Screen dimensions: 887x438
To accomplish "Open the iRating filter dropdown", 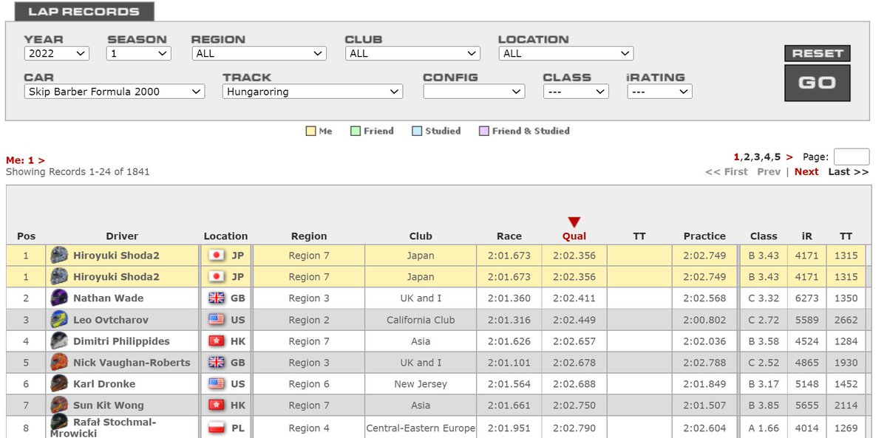I will [659, 92].
